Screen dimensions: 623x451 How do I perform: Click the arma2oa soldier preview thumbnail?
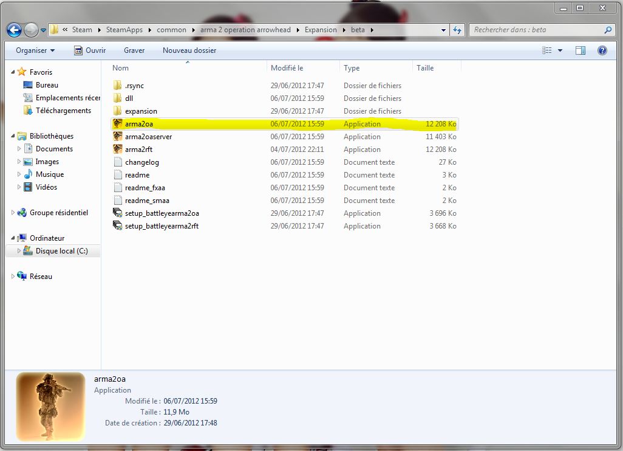click(50, 407)
